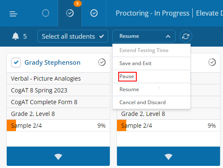Refresh the proctoring list
This screenshot has width=223, height=168.
tap(186, 37)
